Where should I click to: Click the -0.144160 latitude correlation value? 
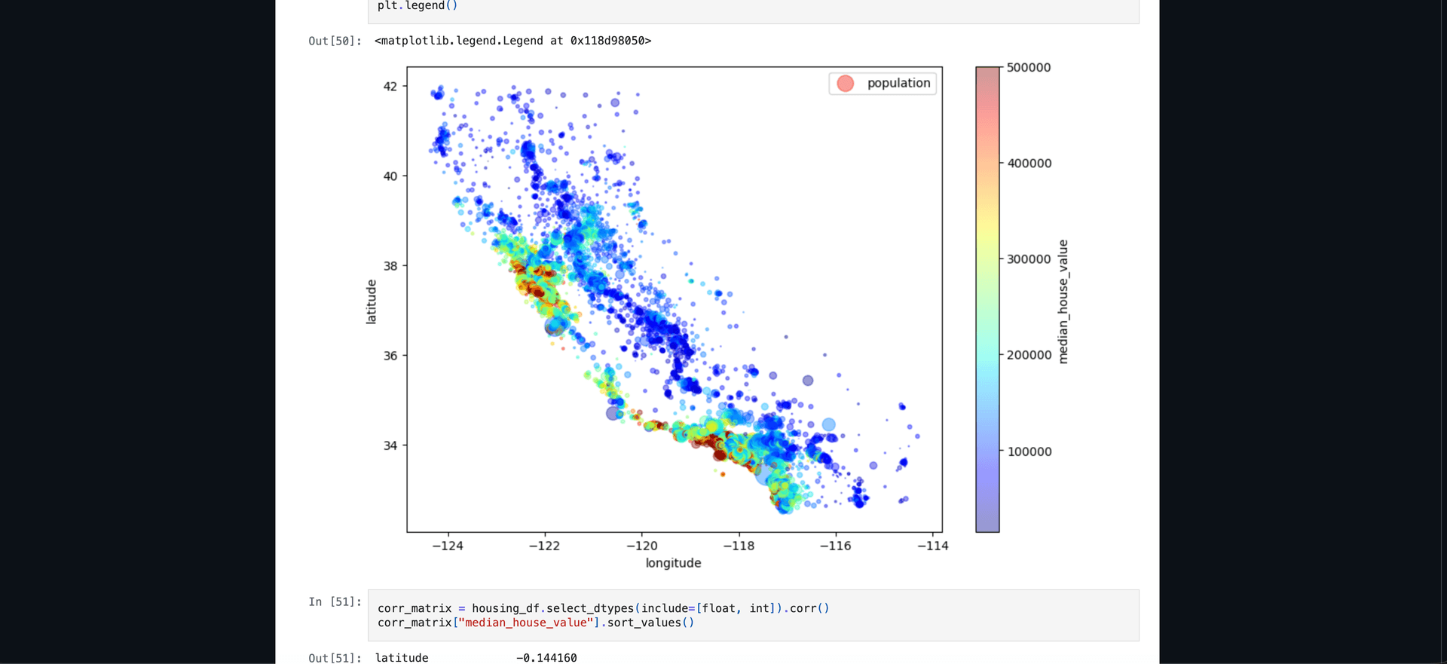546,658
